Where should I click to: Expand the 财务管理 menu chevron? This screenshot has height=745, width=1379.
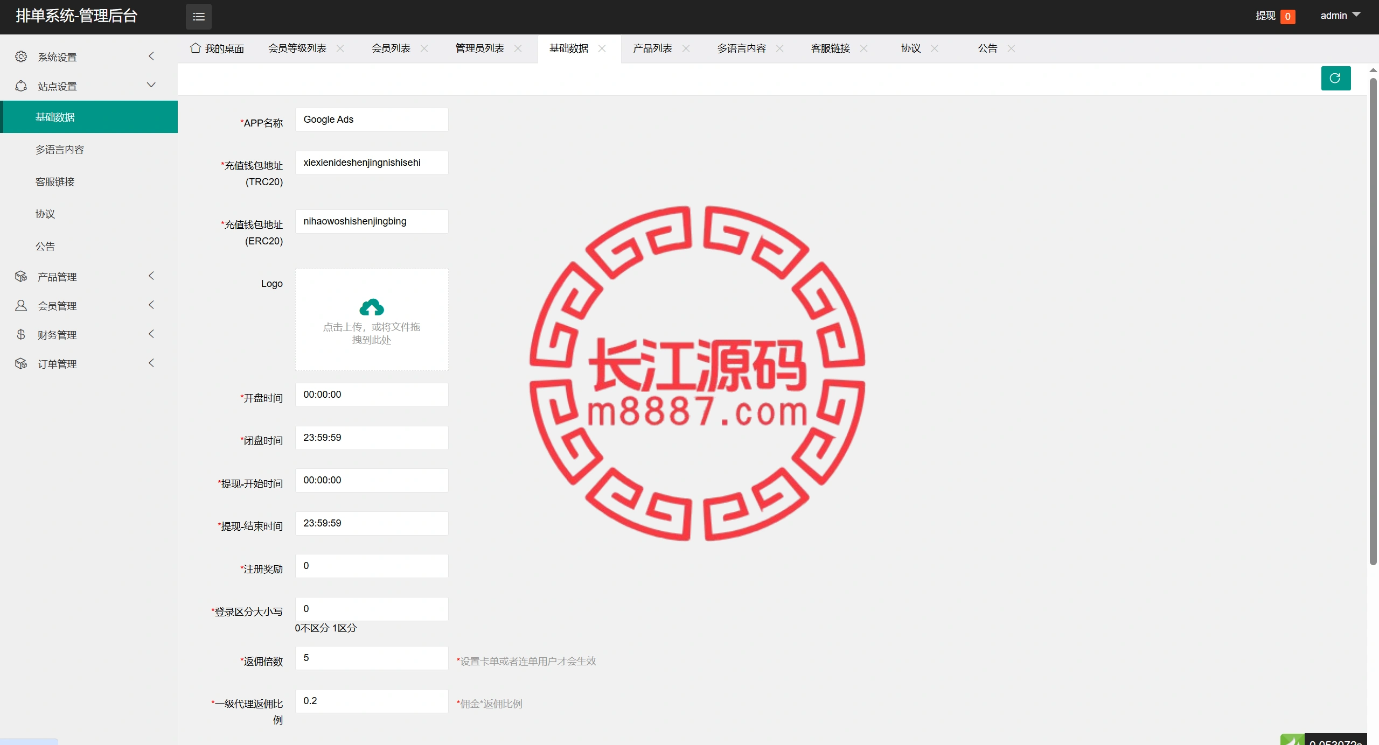click(151, 334)
